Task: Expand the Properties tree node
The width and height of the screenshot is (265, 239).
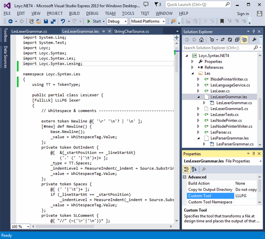Action: point(192,61)
